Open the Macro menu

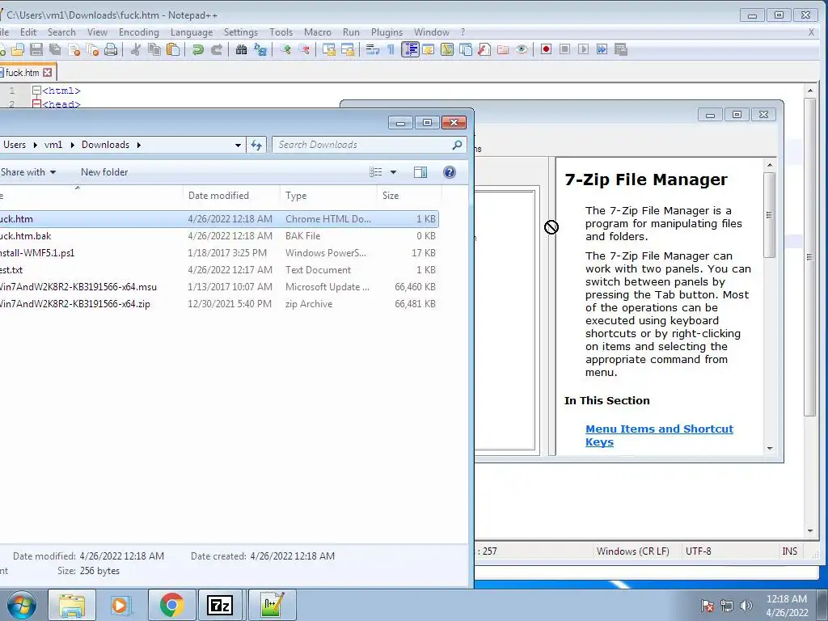click(317, 32)
